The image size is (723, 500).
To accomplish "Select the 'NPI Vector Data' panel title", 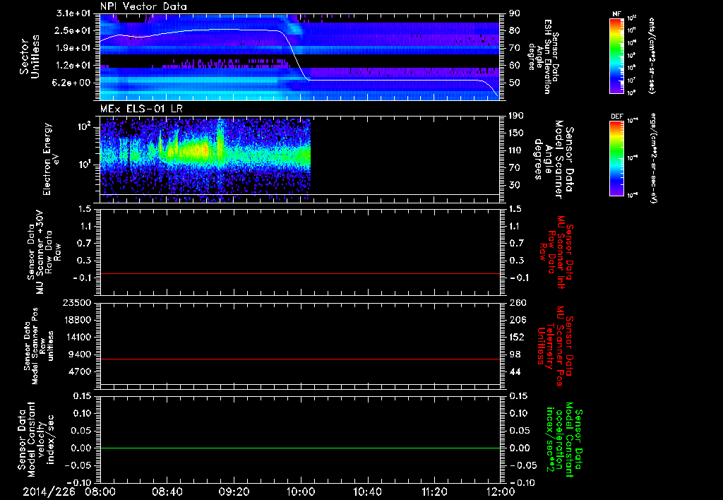I will (x=143, y=6).
